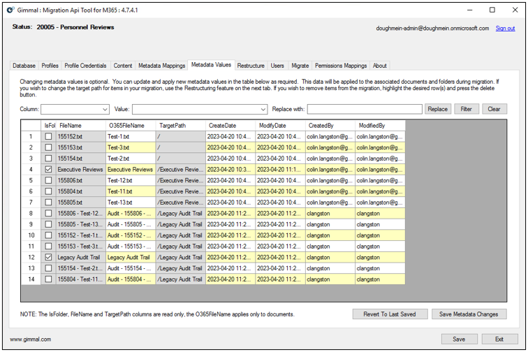This screenshot has width=528, height=352.
Task: Click the Clear button
Action: pyautogui.click(x=494, y=109)
